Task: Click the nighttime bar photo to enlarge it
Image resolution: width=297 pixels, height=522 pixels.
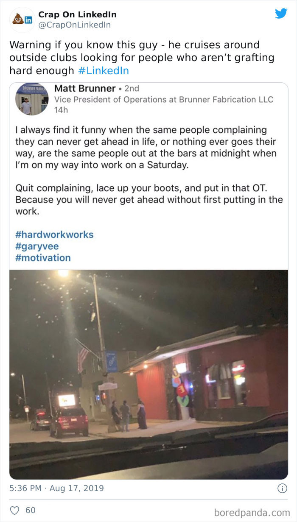Action: coord(148,373)
